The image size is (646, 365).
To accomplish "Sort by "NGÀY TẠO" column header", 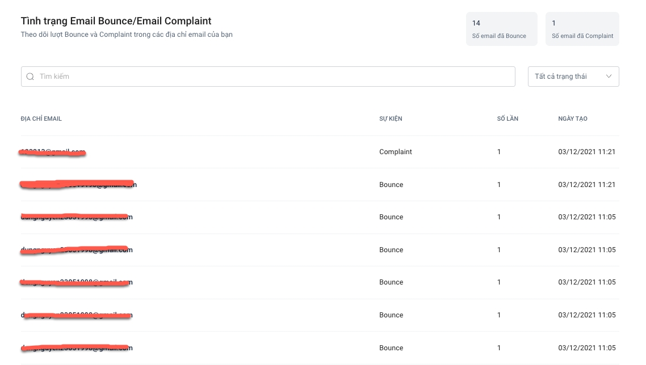I will click(573, 119).
